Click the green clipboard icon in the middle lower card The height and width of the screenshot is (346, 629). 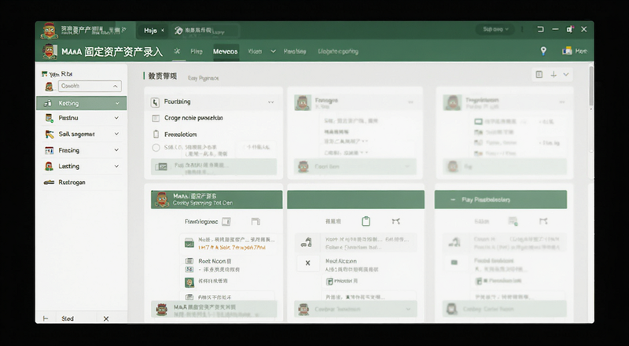coord(366,221)
